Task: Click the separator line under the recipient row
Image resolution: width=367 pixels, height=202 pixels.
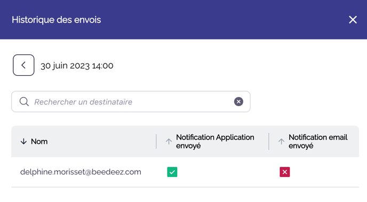Action: pyautogui.click(x=185, y=187)
